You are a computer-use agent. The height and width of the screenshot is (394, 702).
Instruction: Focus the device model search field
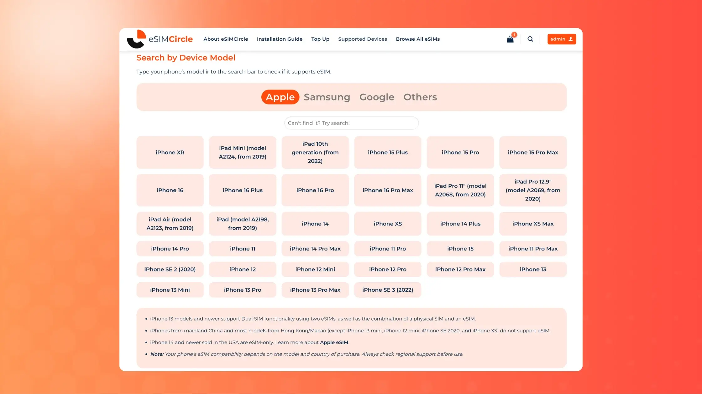coord(351,123)
